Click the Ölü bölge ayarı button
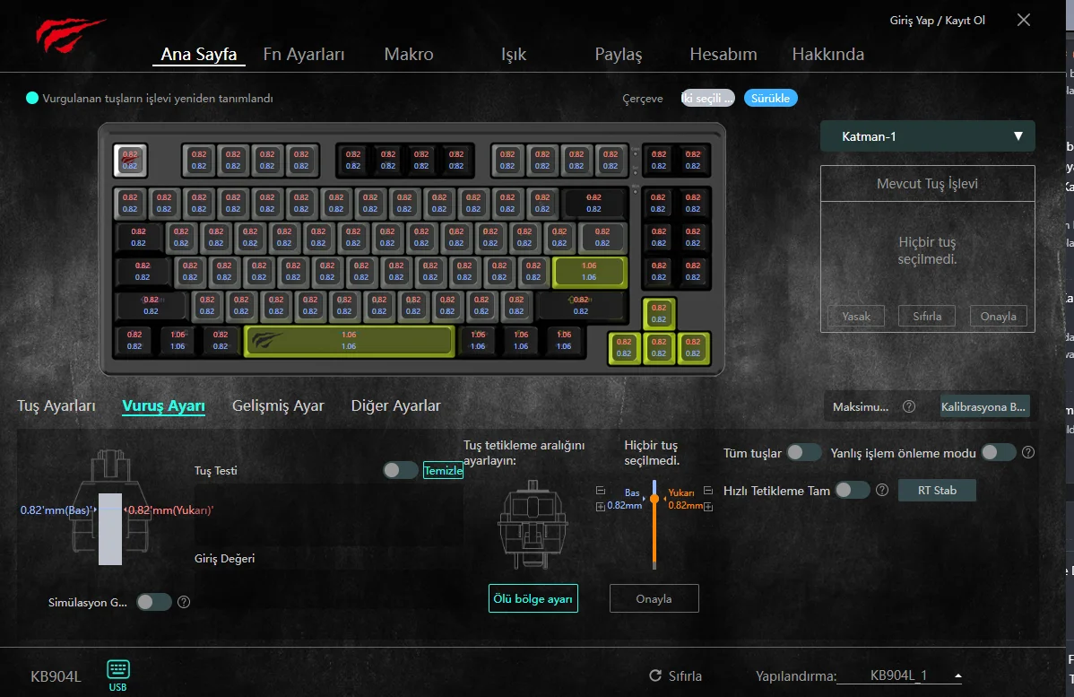The height and width of the screenshot is (697, 1074). point(533,598)
